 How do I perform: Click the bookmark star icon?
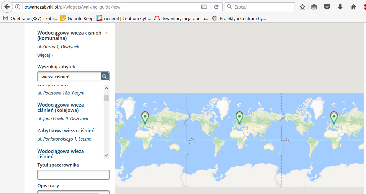[302, 7]
